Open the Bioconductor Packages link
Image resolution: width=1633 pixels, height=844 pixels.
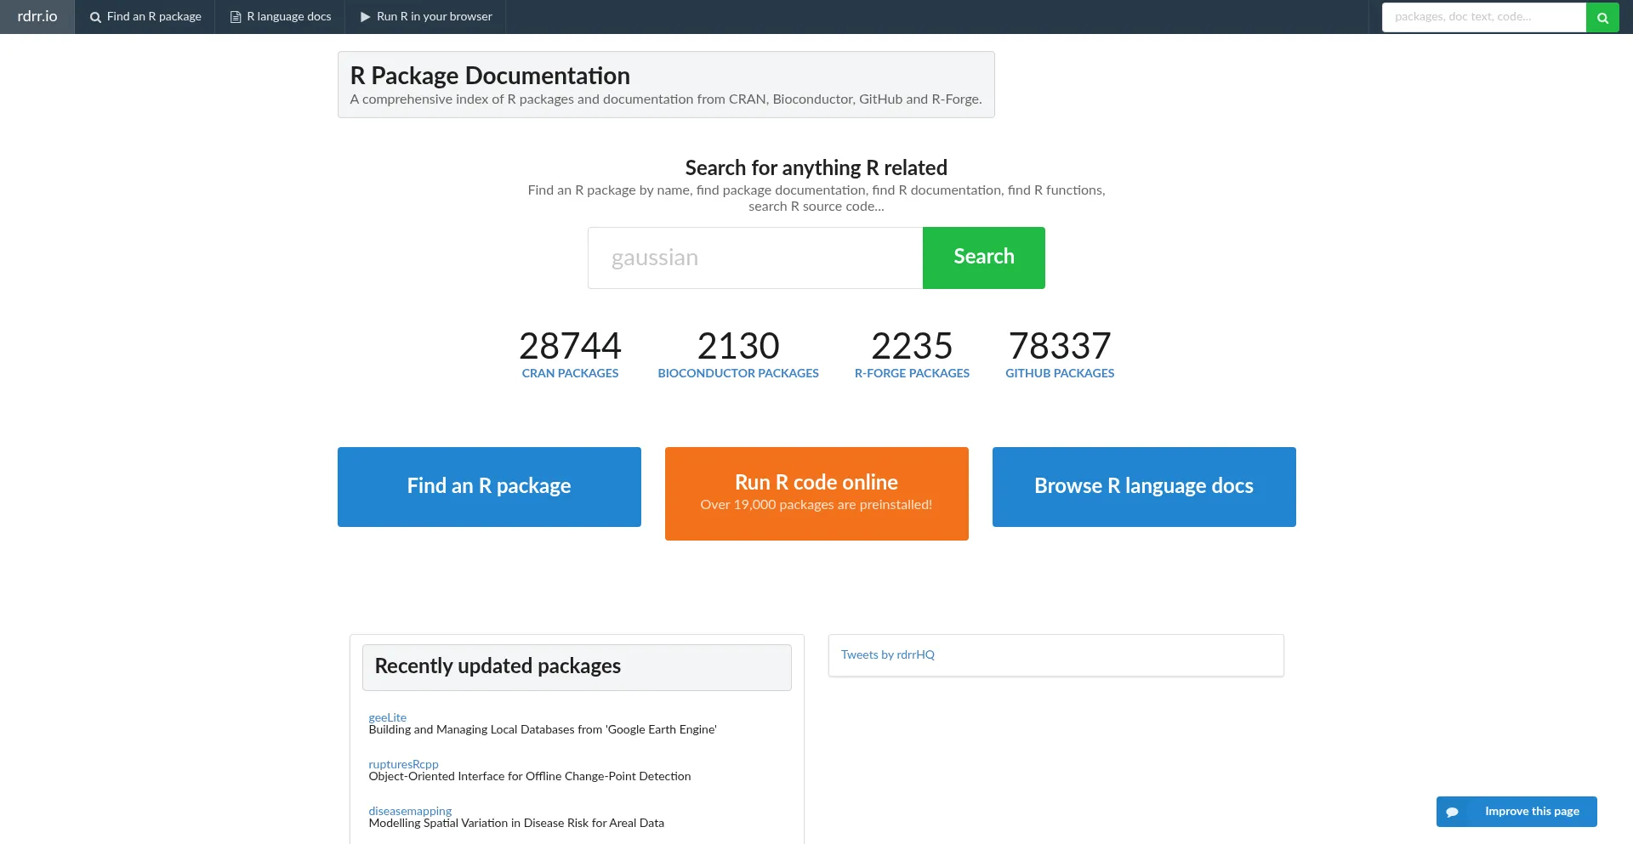coord(737,373)
